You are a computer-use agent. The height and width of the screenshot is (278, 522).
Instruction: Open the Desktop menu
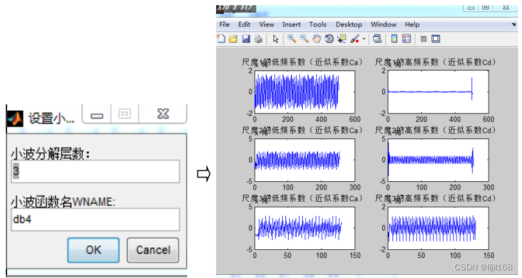pyautogui.click(x=349, y=24)
